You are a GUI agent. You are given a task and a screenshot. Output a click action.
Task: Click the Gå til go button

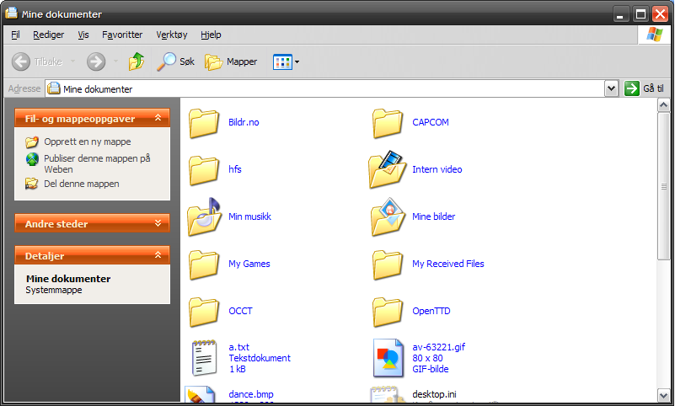[644, 88]
